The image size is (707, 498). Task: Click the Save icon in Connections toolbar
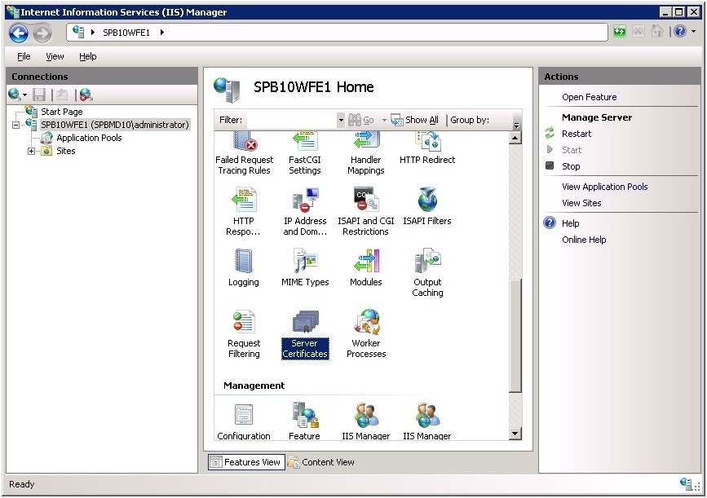click(40, 95)
